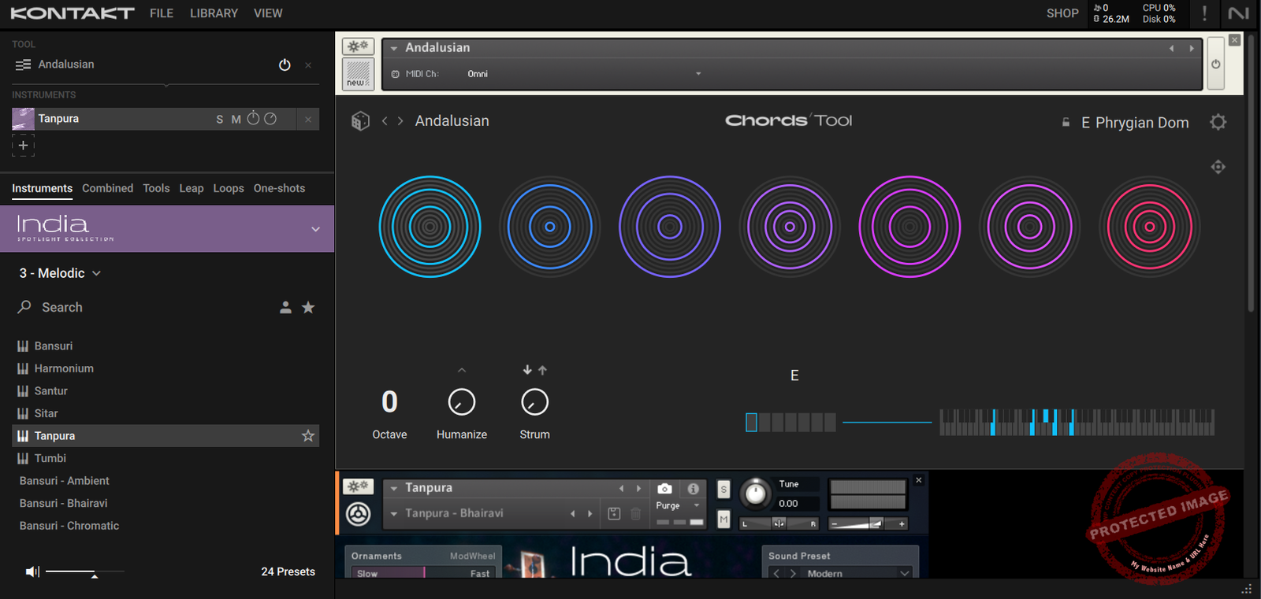Screen dimensions: 1261x599
Task: Click the Humanize knob
Action: [462, 402]
